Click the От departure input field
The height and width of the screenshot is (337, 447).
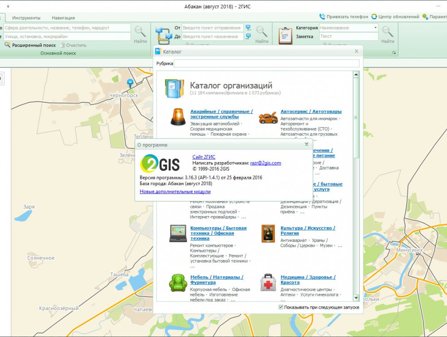click(213, 28)
